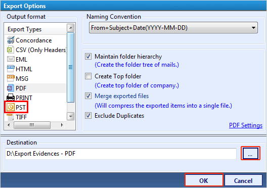267x188 pixels.
Task: Click the PST clock icon
Action: tap(11, 107)
